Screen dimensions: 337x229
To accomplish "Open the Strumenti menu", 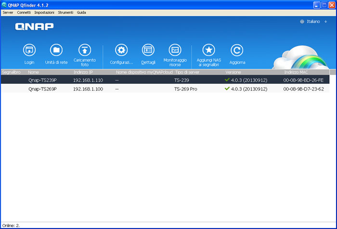I will [x=65, y=12].
